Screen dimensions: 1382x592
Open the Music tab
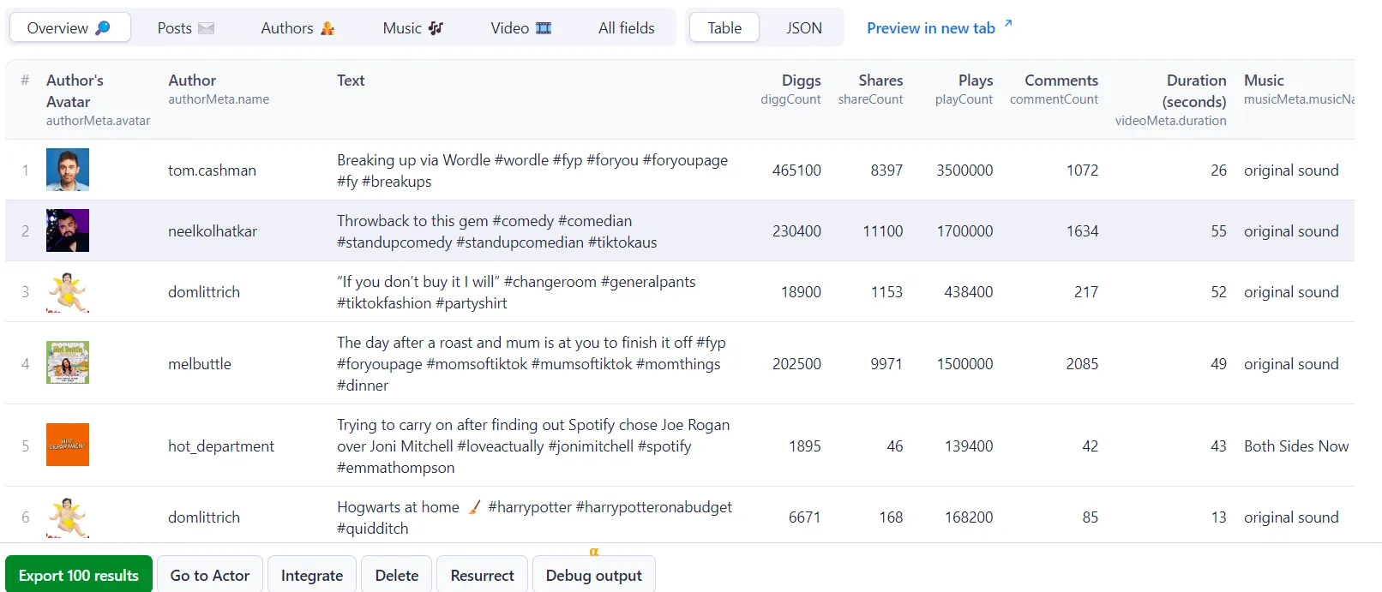pyautogui.click(x=412, y=27)
